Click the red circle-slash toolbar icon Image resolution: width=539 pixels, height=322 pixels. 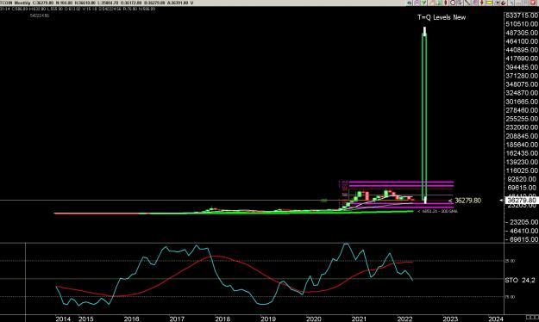(x=453, y=3)
